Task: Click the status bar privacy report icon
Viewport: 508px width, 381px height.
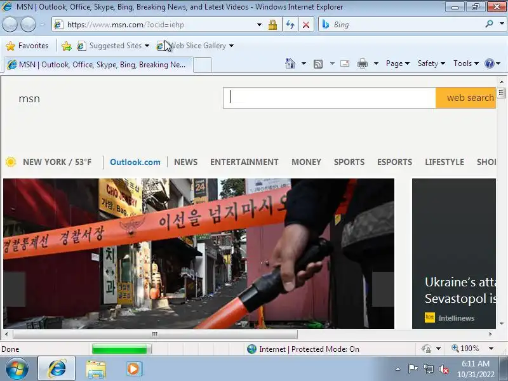Action: coord(426,349)
